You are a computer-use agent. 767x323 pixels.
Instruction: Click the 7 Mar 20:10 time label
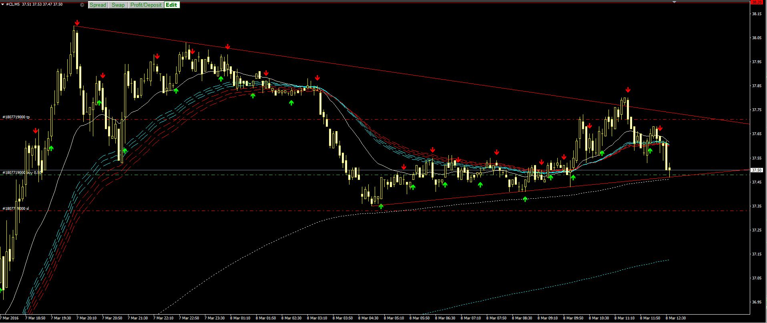coord(86,318)
